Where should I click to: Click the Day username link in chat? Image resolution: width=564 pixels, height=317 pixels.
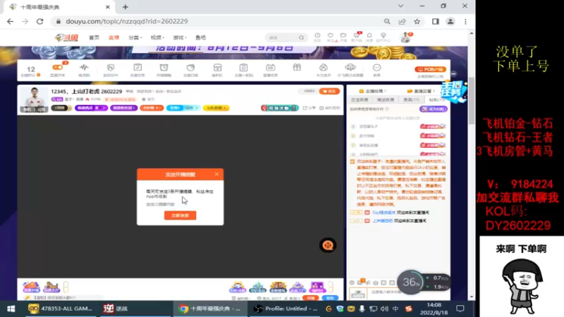(384, 213)
